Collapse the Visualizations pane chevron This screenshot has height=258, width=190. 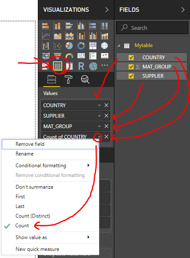107,10
